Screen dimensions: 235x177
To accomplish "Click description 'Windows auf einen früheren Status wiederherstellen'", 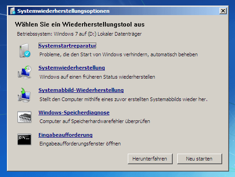I will pyautogui.click(x=97, y=77).
